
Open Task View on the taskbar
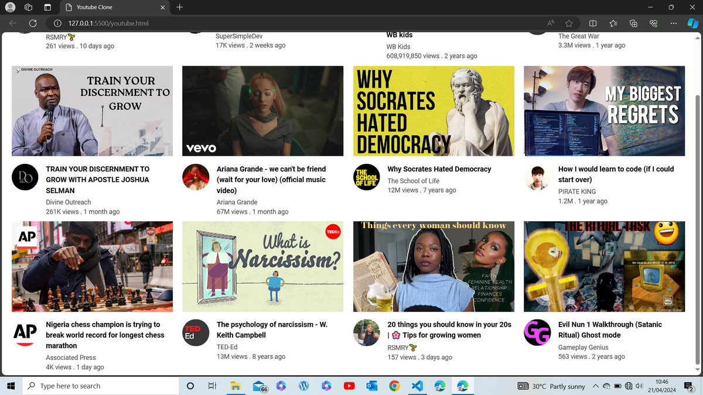[213, 386]
